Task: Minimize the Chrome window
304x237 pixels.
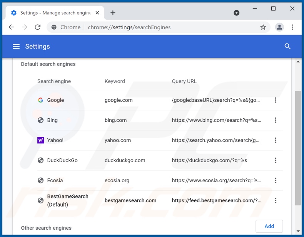Action: coord(255,8)
